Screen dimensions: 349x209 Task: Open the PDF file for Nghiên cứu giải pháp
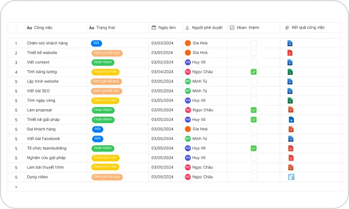291,158
